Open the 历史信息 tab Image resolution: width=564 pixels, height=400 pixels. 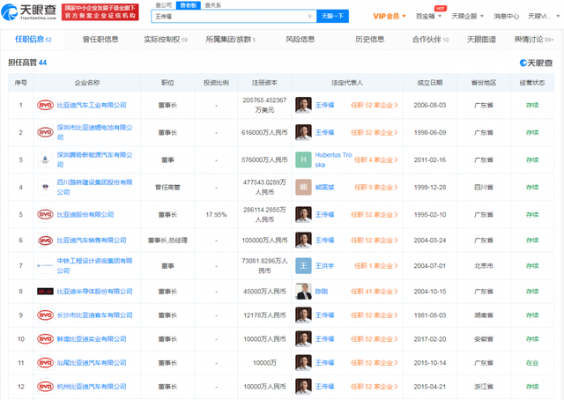[x=370, y=40]
